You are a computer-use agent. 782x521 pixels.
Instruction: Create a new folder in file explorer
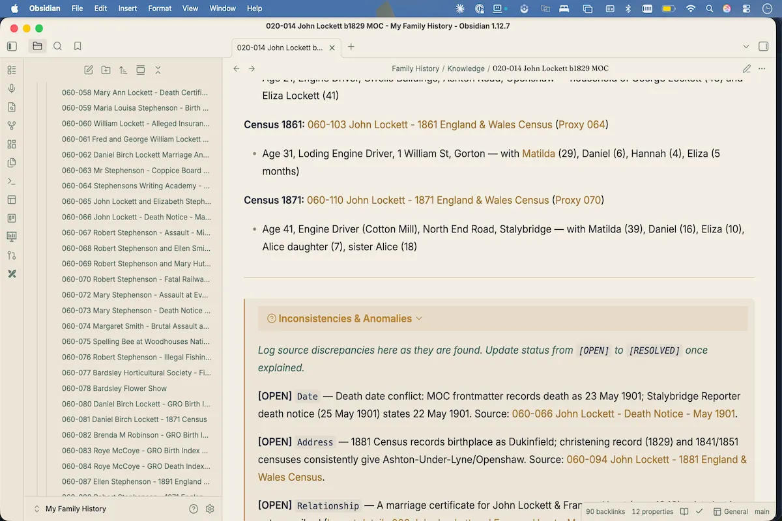click(x=106, y=70)
